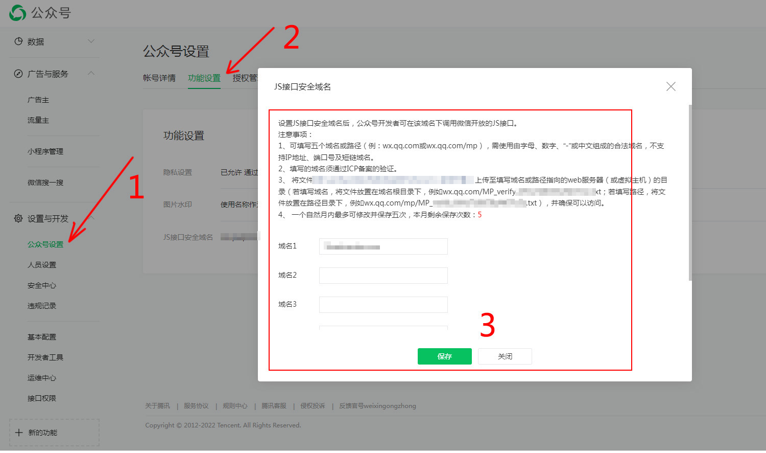Collapse the 广告与服务 section chevron
The image size is (766, 453).
coord(91,73)
